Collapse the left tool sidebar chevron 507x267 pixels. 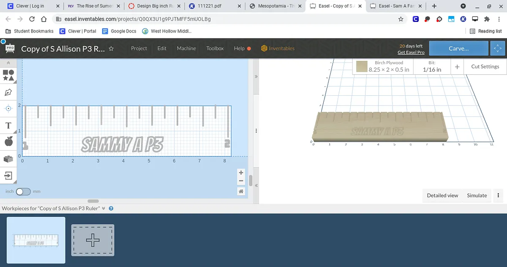tap(8, 62)
